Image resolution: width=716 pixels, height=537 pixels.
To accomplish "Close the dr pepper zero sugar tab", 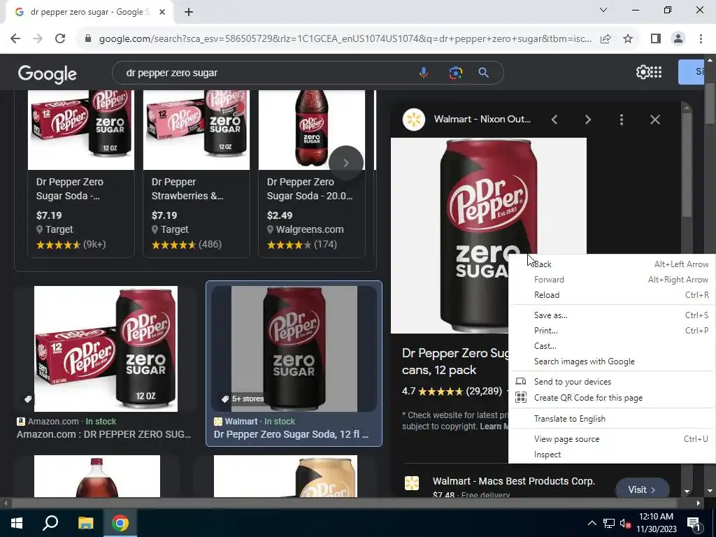I will pyautogui.click(x=162, y=12).
